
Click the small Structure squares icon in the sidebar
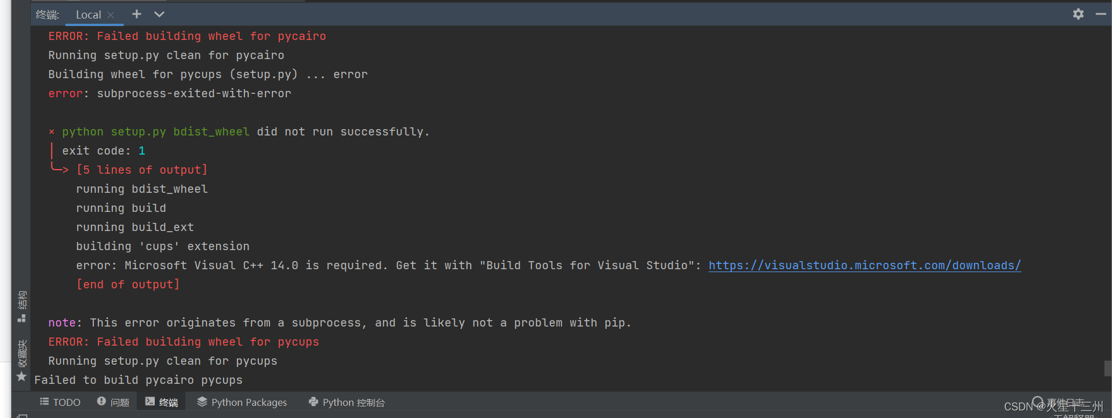(x=21, y=318)
